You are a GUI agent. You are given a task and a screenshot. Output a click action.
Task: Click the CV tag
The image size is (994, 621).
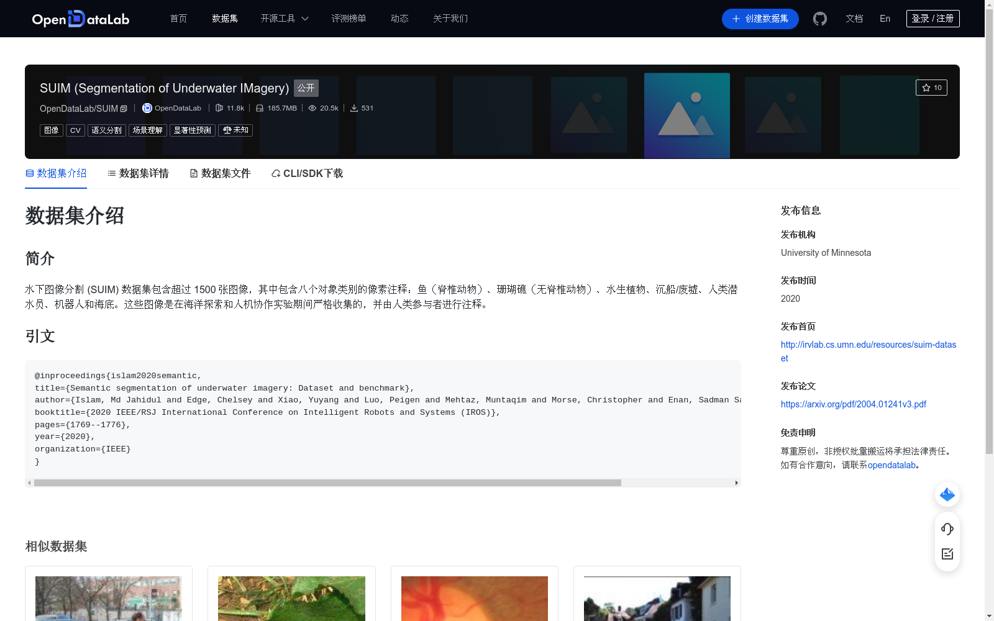click(x=75, y=130)
